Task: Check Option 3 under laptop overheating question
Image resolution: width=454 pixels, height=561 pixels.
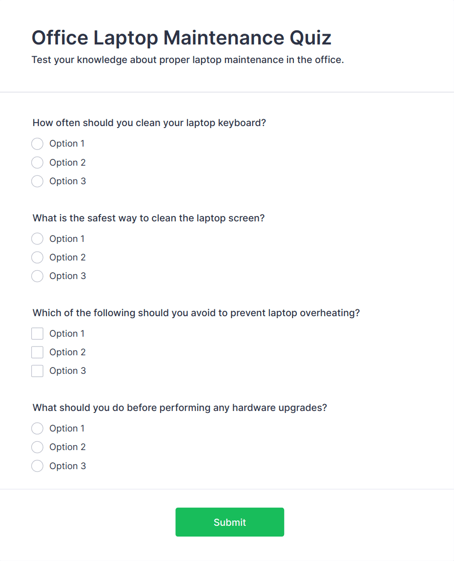Action: [37, 371]
